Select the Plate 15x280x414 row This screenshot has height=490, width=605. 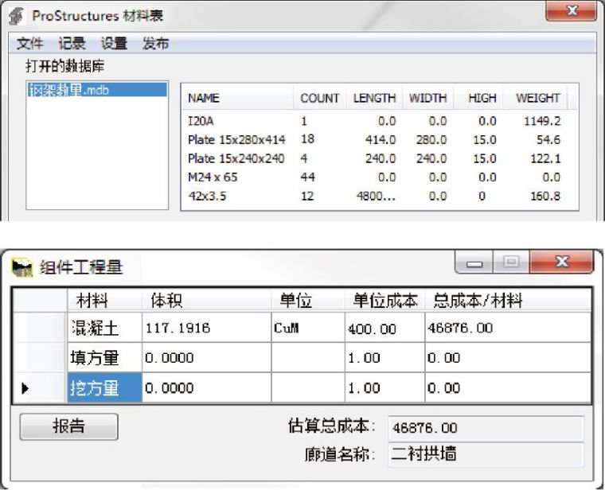point(236,140)
